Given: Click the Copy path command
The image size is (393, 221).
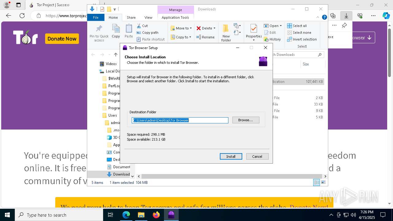Looking at the screenshot, I should (147, 33).
